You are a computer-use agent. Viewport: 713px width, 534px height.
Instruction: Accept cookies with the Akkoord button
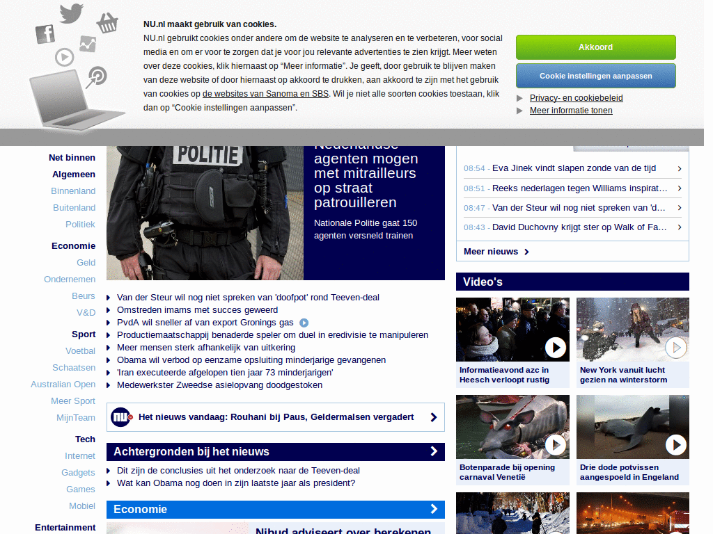[596, 47]
